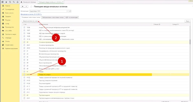The width and height of the screenshot is (193, 102).
Task: Open notifications bell icon
Action: pyautogui.click(x=17, y=2)
